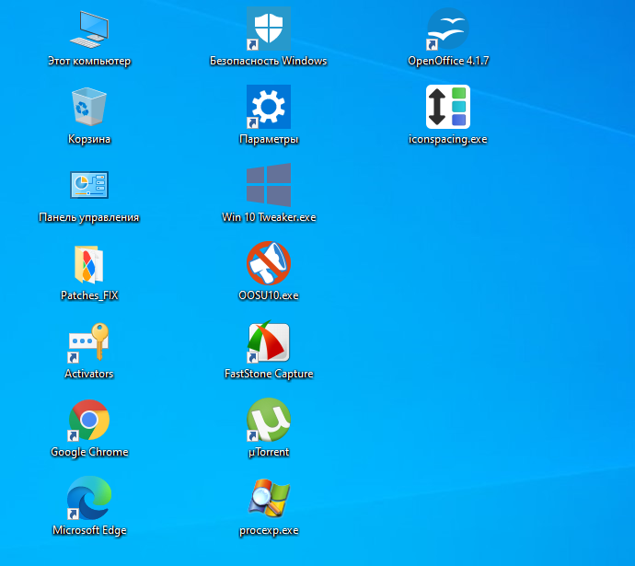Select the Microsoft Edge shortcut

pyautogui.click(x=89, y=498)
